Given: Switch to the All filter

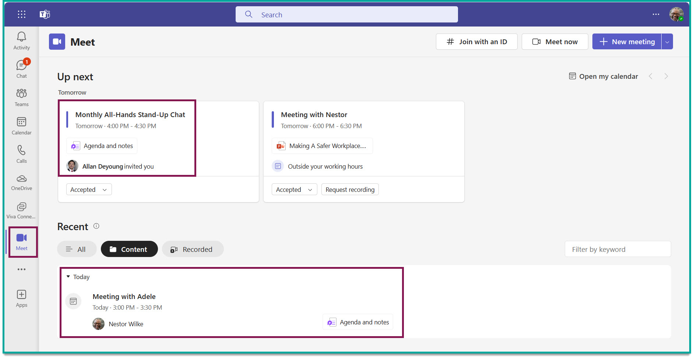Looking at the screenshot, I should (x=77, y=249).
